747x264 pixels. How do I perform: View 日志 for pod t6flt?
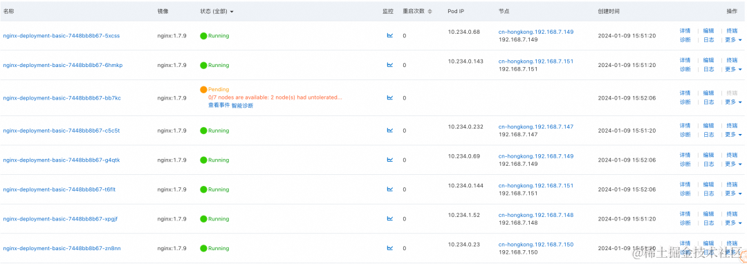point(708,194)
